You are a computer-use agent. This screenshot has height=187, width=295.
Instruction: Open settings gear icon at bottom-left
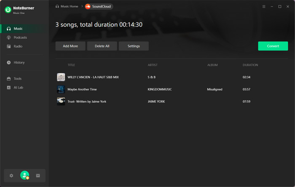click(x=11, y=176)
